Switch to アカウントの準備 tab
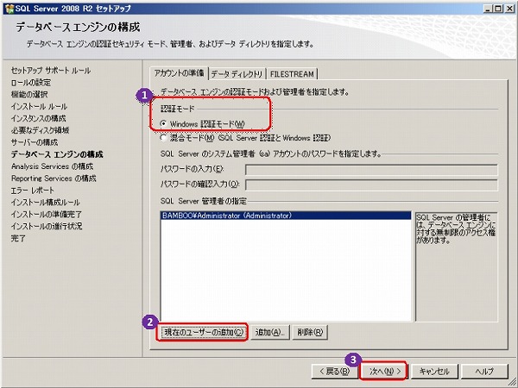 [179, 73]
